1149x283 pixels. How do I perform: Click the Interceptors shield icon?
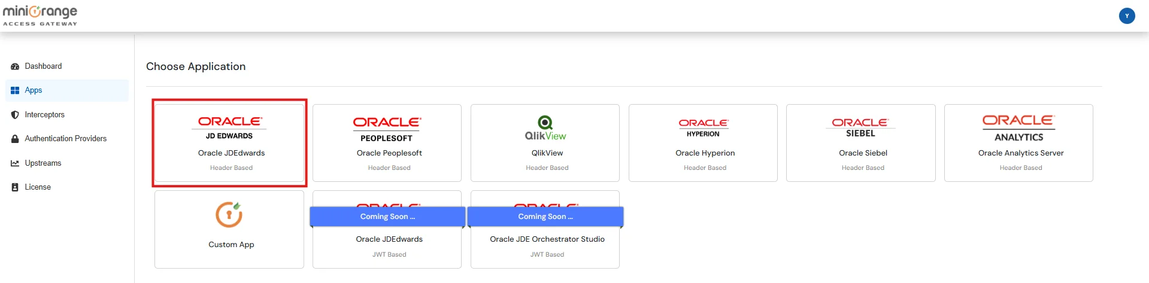point(15,115)
